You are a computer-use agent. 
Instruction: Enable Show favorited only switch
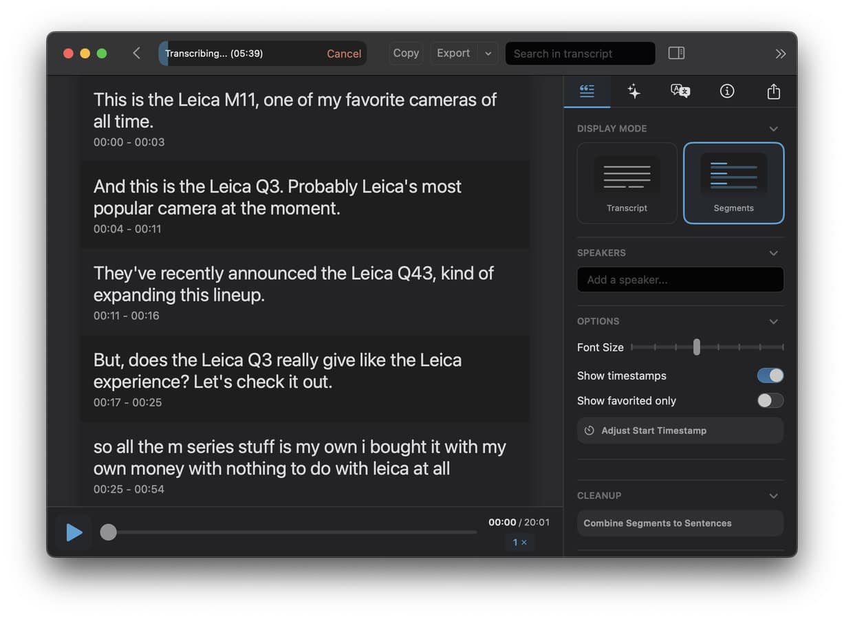[x=770, y=400]
